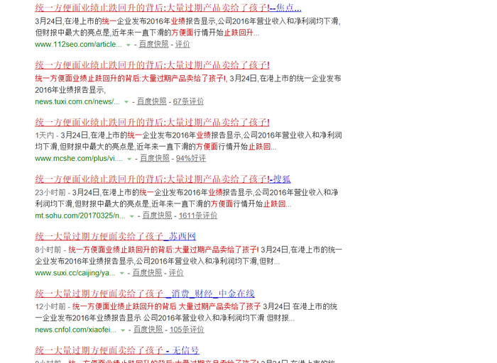Click the 12小时前 timestamp text
This screenshot has width=497, height=363.
point(50,306)
